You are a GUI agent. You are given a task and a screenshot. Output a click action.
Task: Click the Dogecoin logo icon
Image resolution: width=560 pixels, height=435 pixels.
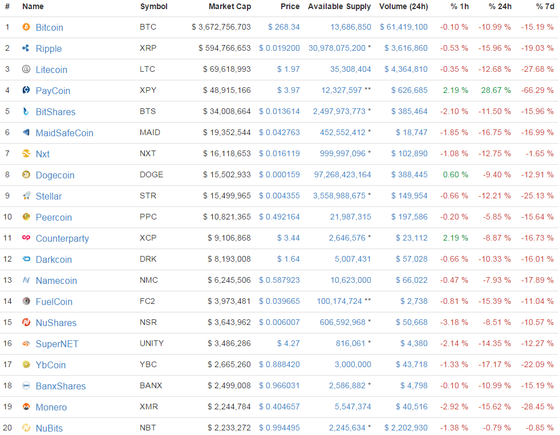pos(26,175)
